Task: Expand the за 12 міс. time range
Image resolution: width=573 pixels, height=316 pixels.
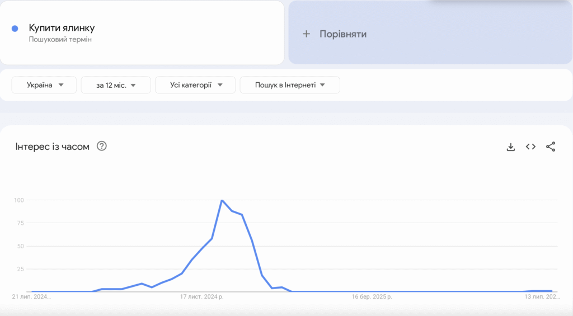Action: pyautogui.click(x=116, y=85)
